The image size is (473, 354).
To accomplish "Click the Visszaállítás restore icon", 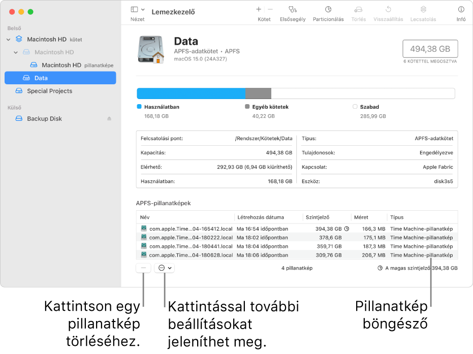I will [x=388, y=9].
